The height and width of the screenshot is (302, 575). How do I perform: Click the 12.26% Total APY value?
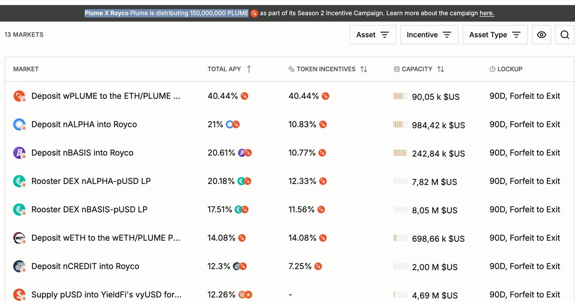(221, 294)
